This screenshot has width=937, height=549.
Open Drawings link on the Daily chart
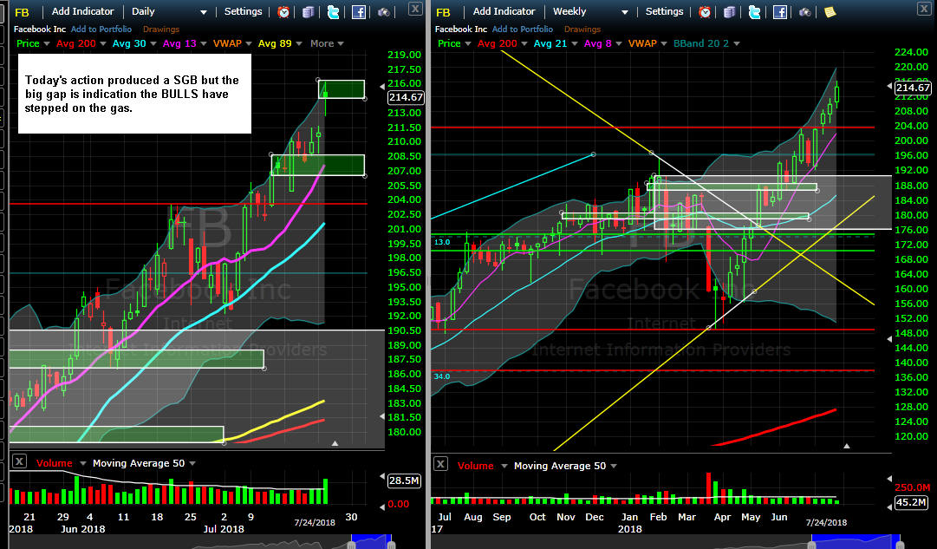click(x=160, y=29)
